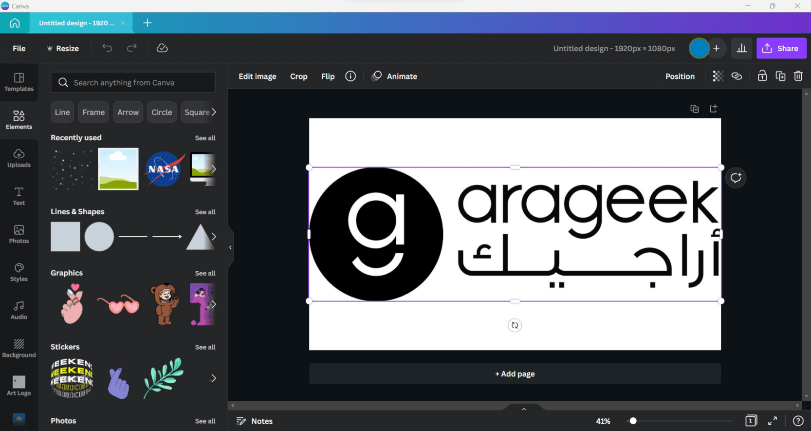Open the Uploads sidebar tab

[x=19, y=158]
